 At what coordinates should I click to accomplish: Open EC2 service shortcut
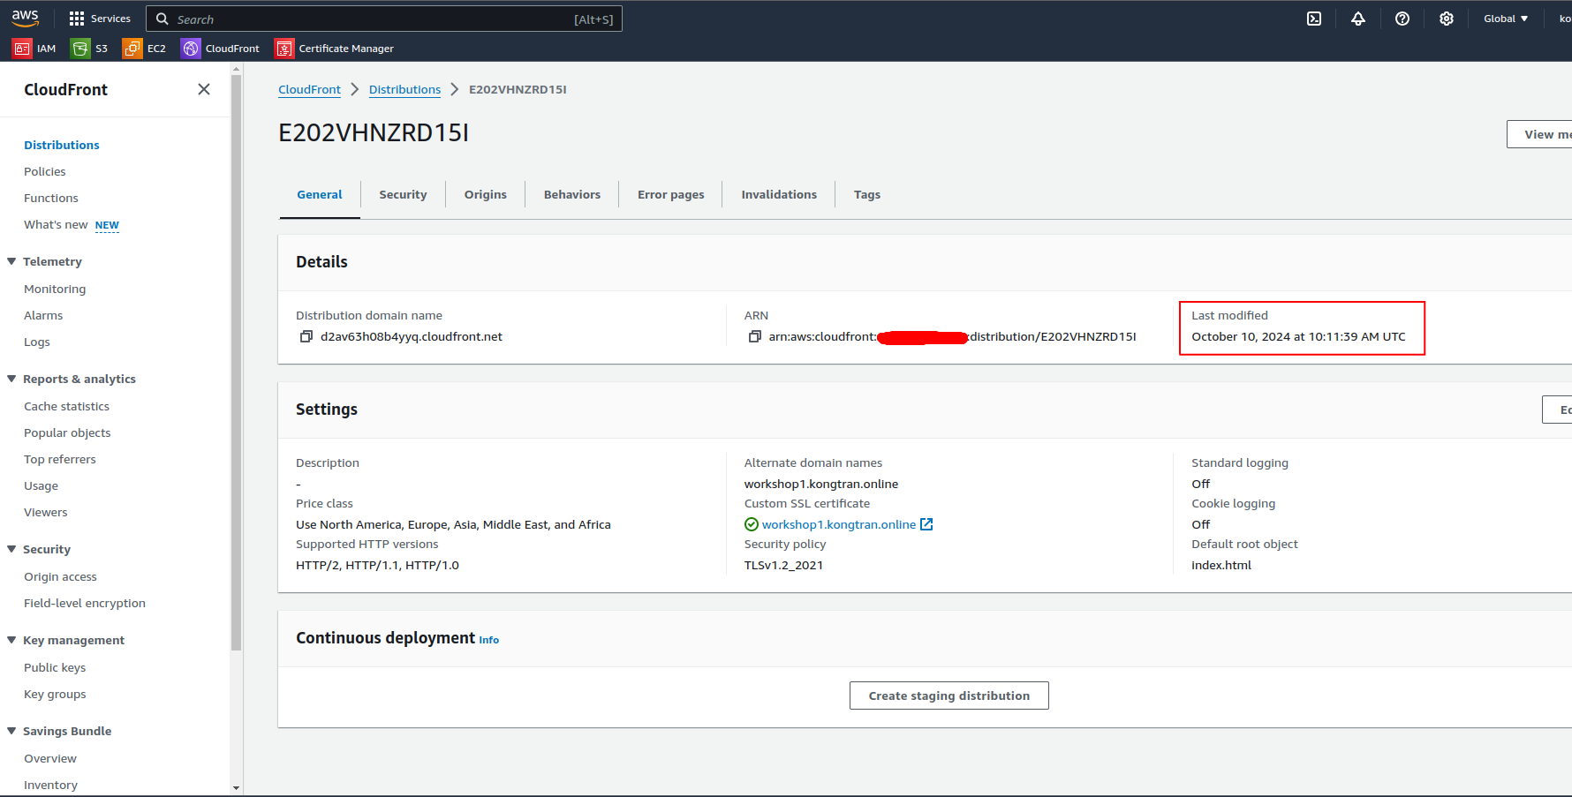coord(145,49)
